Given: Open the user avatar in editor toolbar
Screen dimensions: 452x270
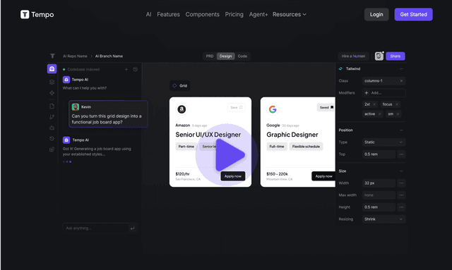Looking at the screenshot, I should tap(379, 56).
